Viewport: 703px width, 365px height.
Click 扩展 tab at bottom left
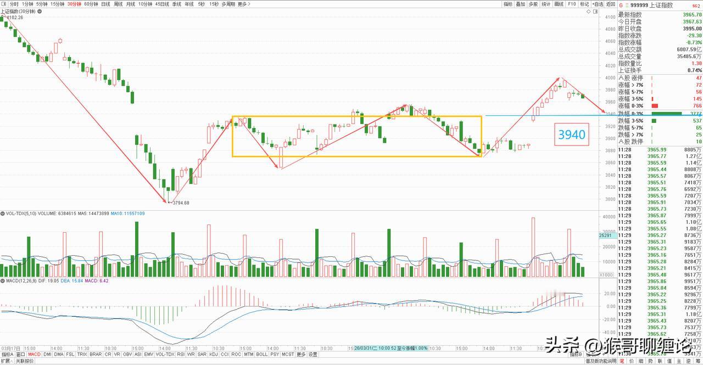(7, 361)
